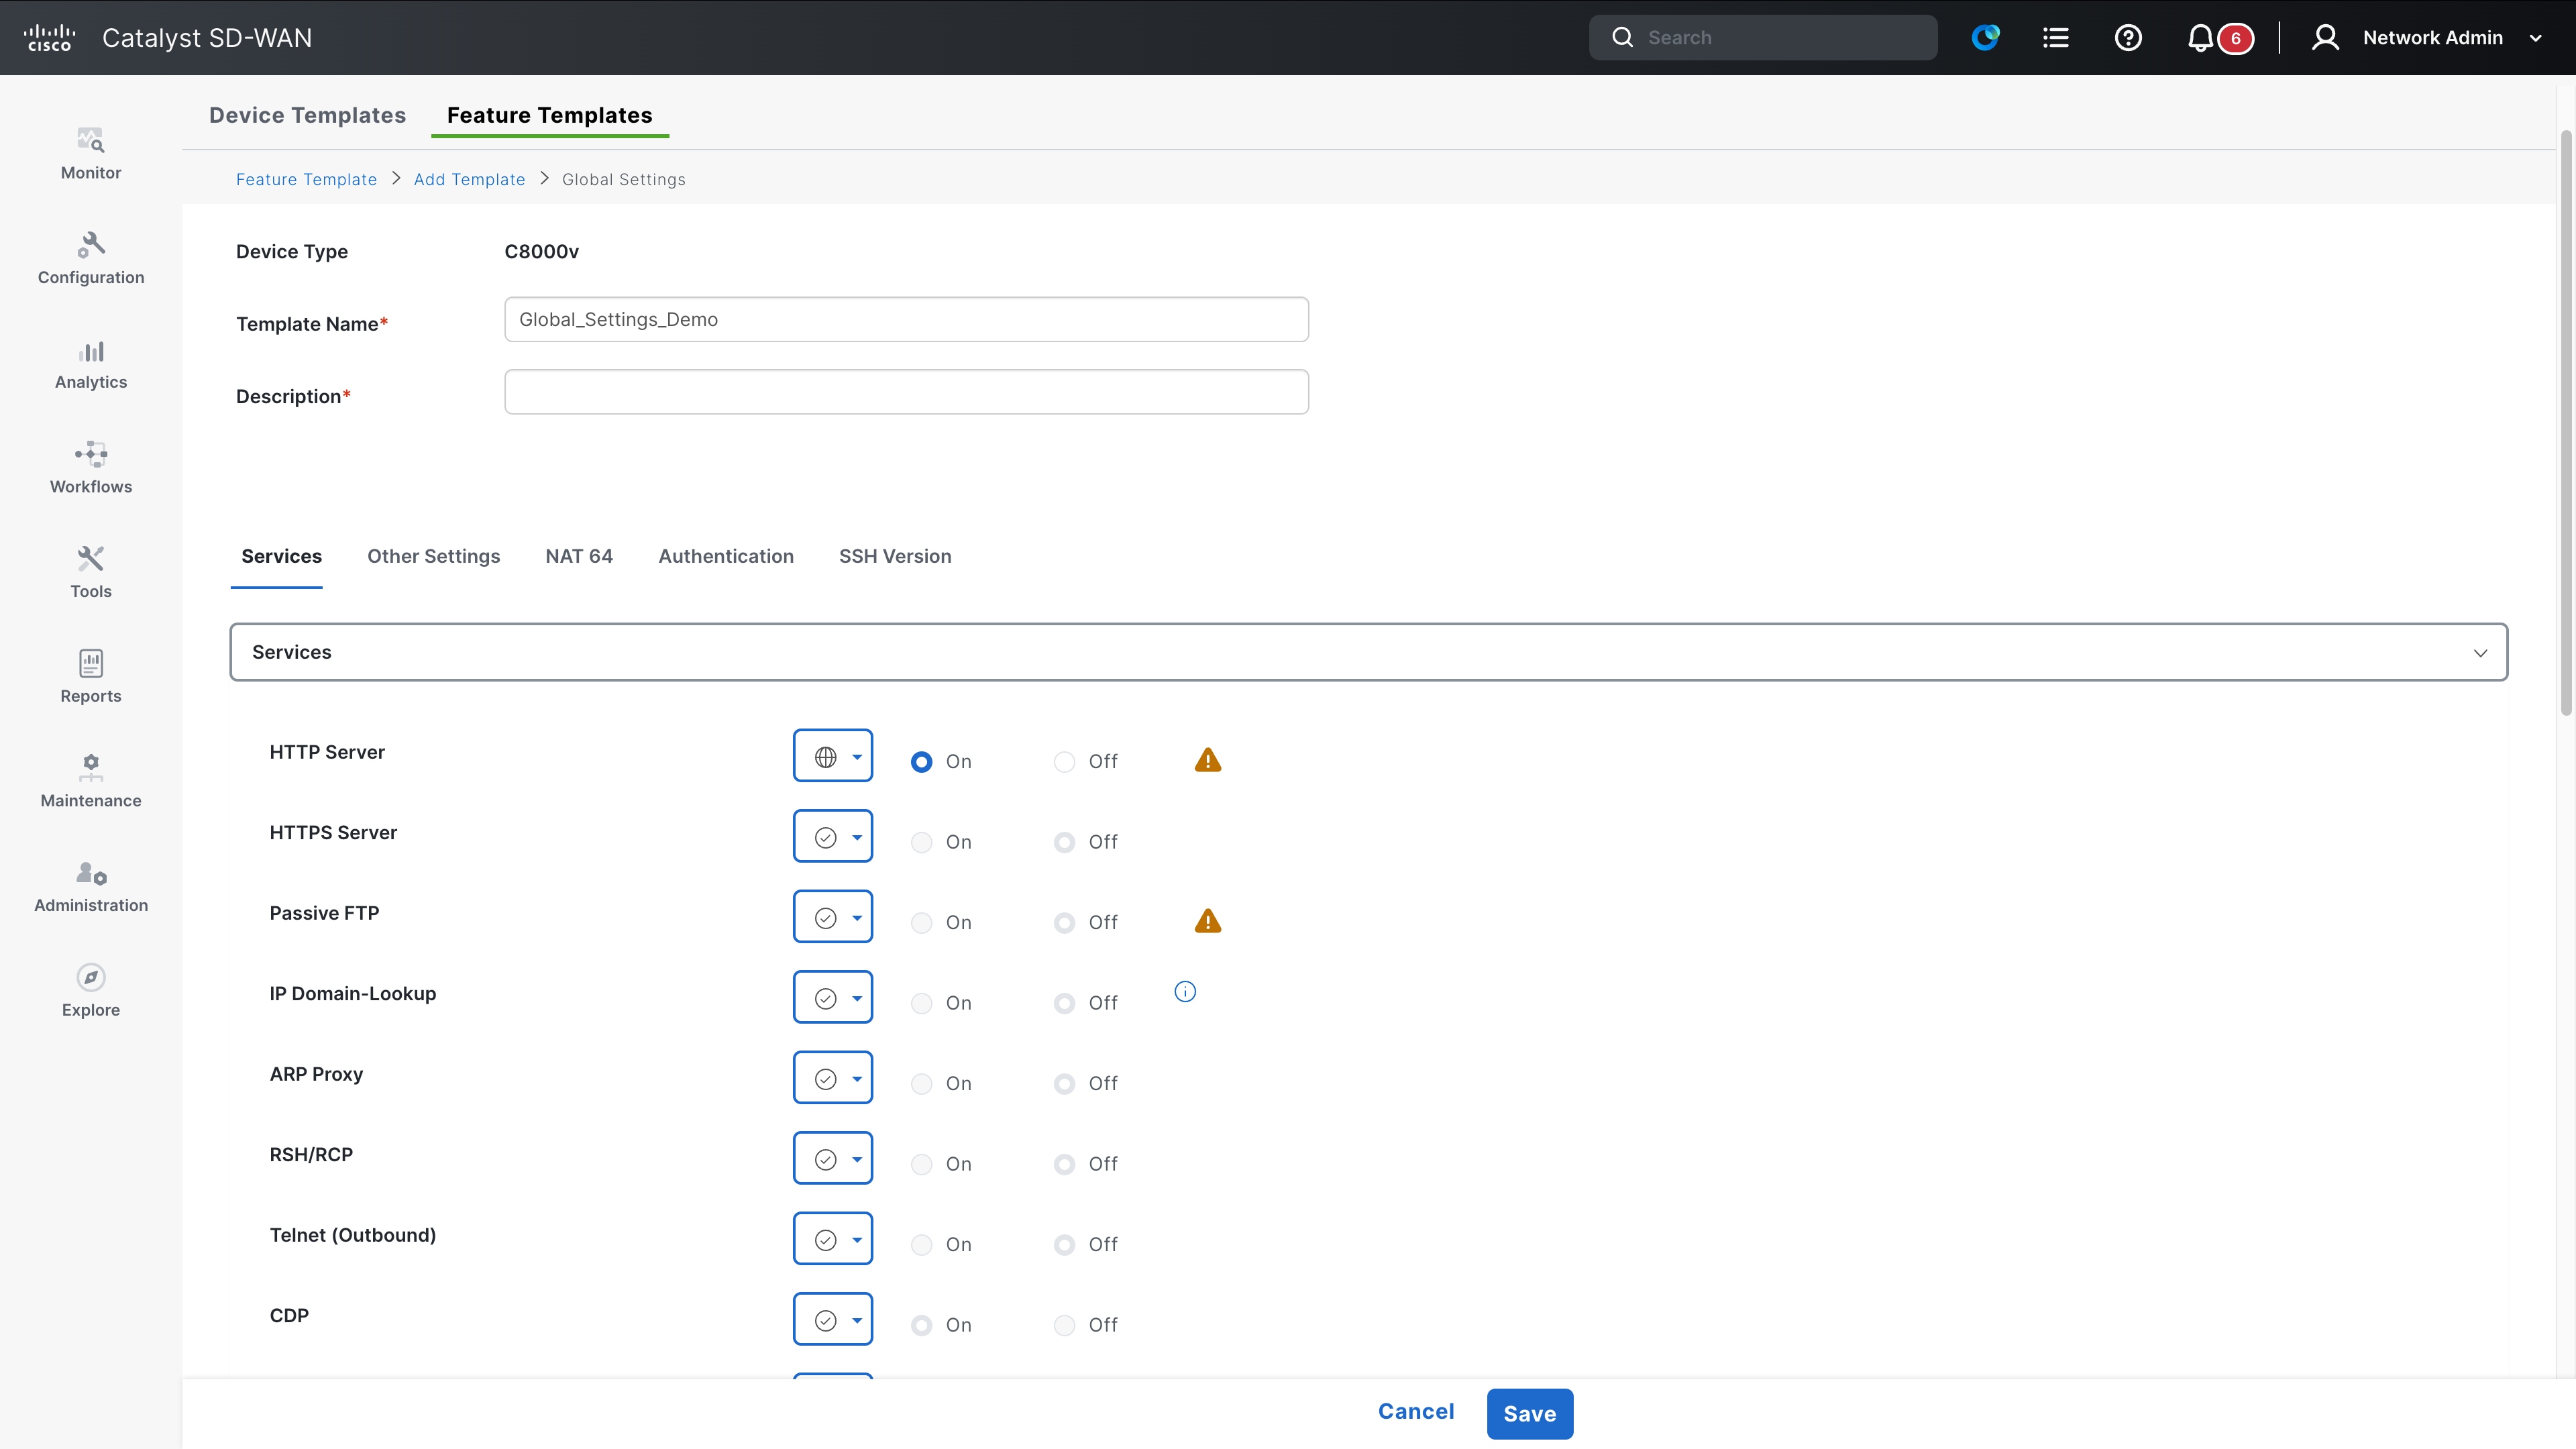The height and width of the screenshot is (1449, 2576).
Task: Save the Global_Settings_Demo template
Action: click(x=1529, y=1413)
